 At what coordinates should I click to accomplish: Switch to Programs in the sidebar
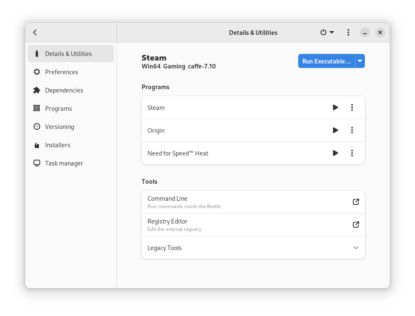coord(58,109)
